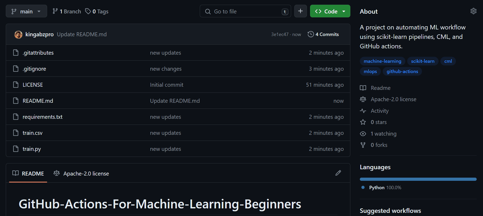Select the machine-learning topic tag
This screenshot has width=483, height=216.
click(382, 61)
